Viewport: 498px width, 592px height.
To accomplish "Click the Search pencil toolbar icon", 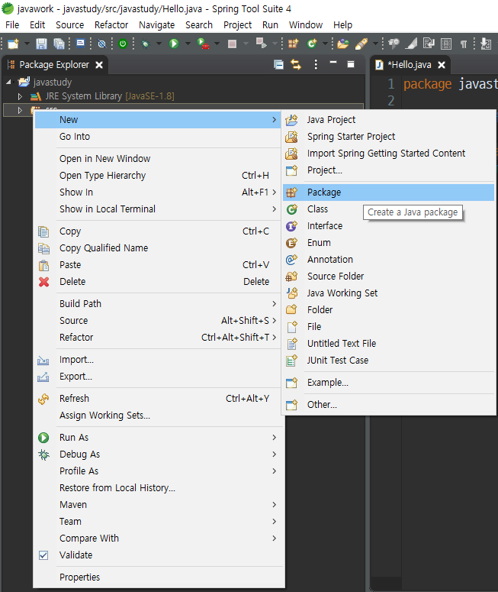I will (x=361, y=44).
